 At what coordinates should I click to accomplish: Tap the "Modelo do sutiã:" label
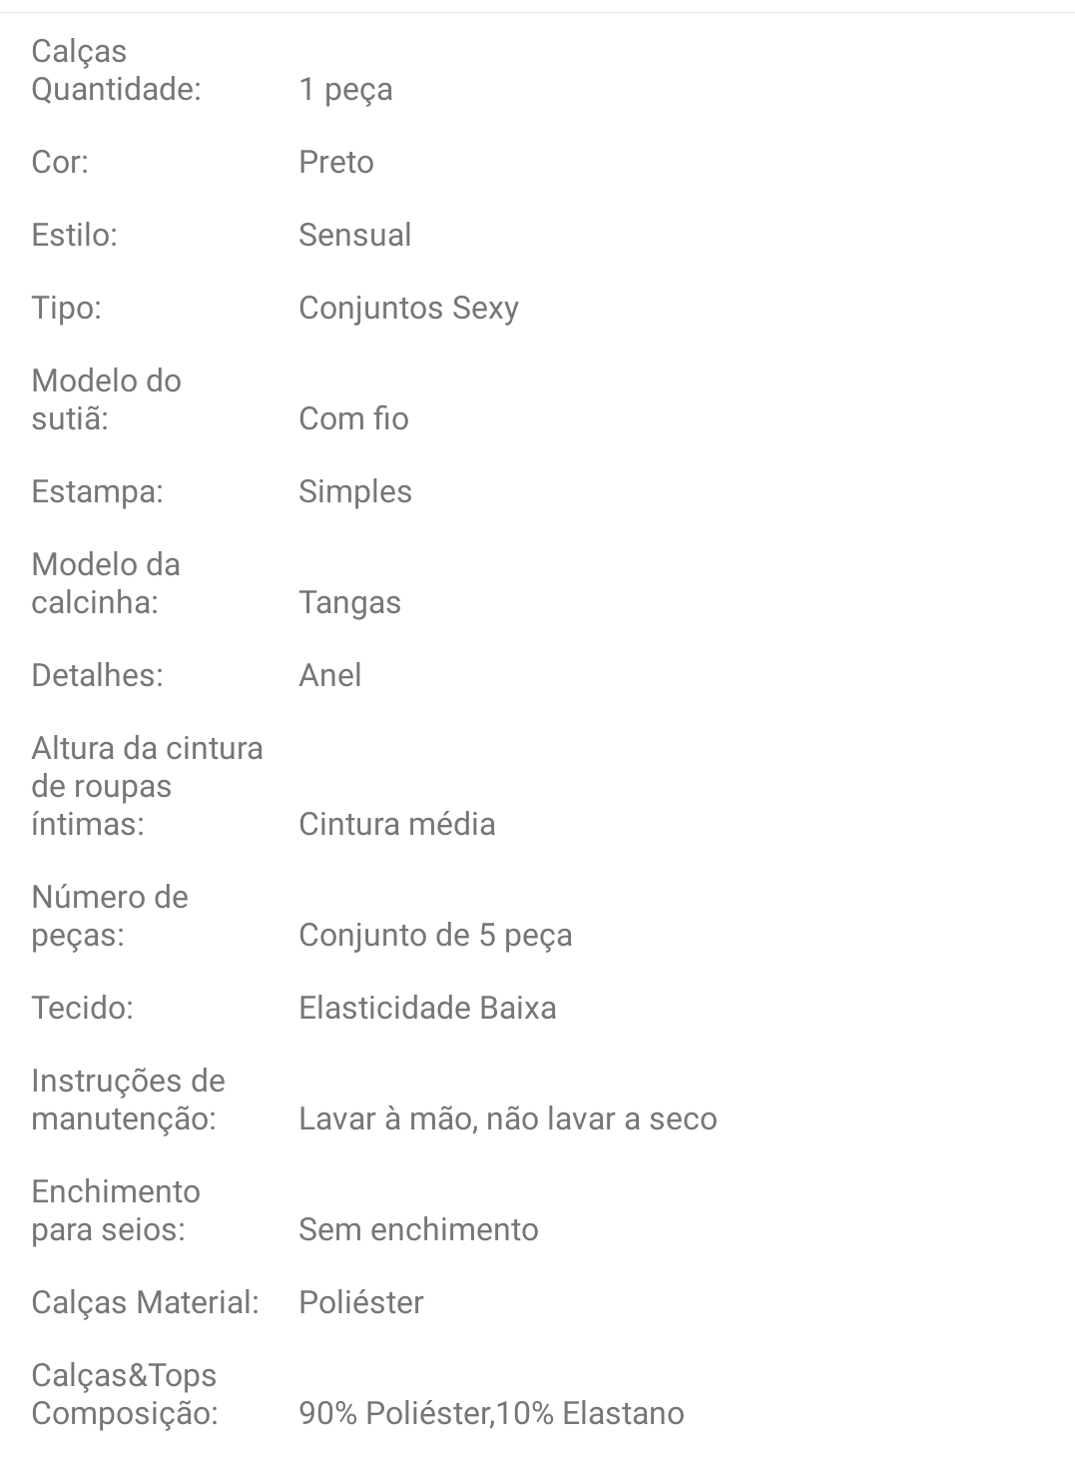107,399
